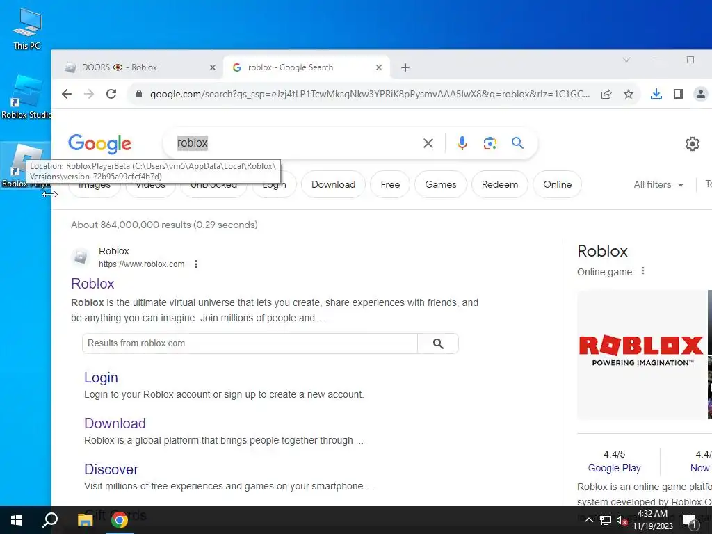Click Chrome icon in taskbar

click(120, 520)
